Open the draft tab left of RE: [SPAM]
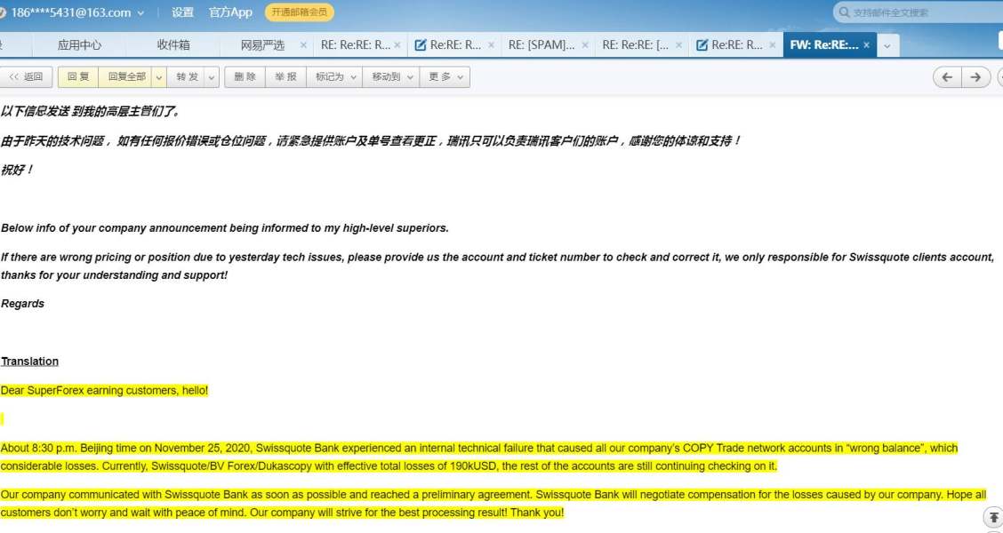 (x=448, y=44)
